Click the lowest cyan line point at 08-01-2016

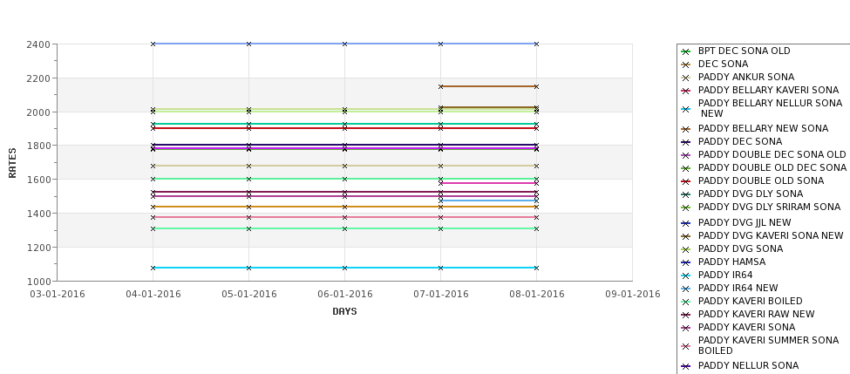click(536, 268)
